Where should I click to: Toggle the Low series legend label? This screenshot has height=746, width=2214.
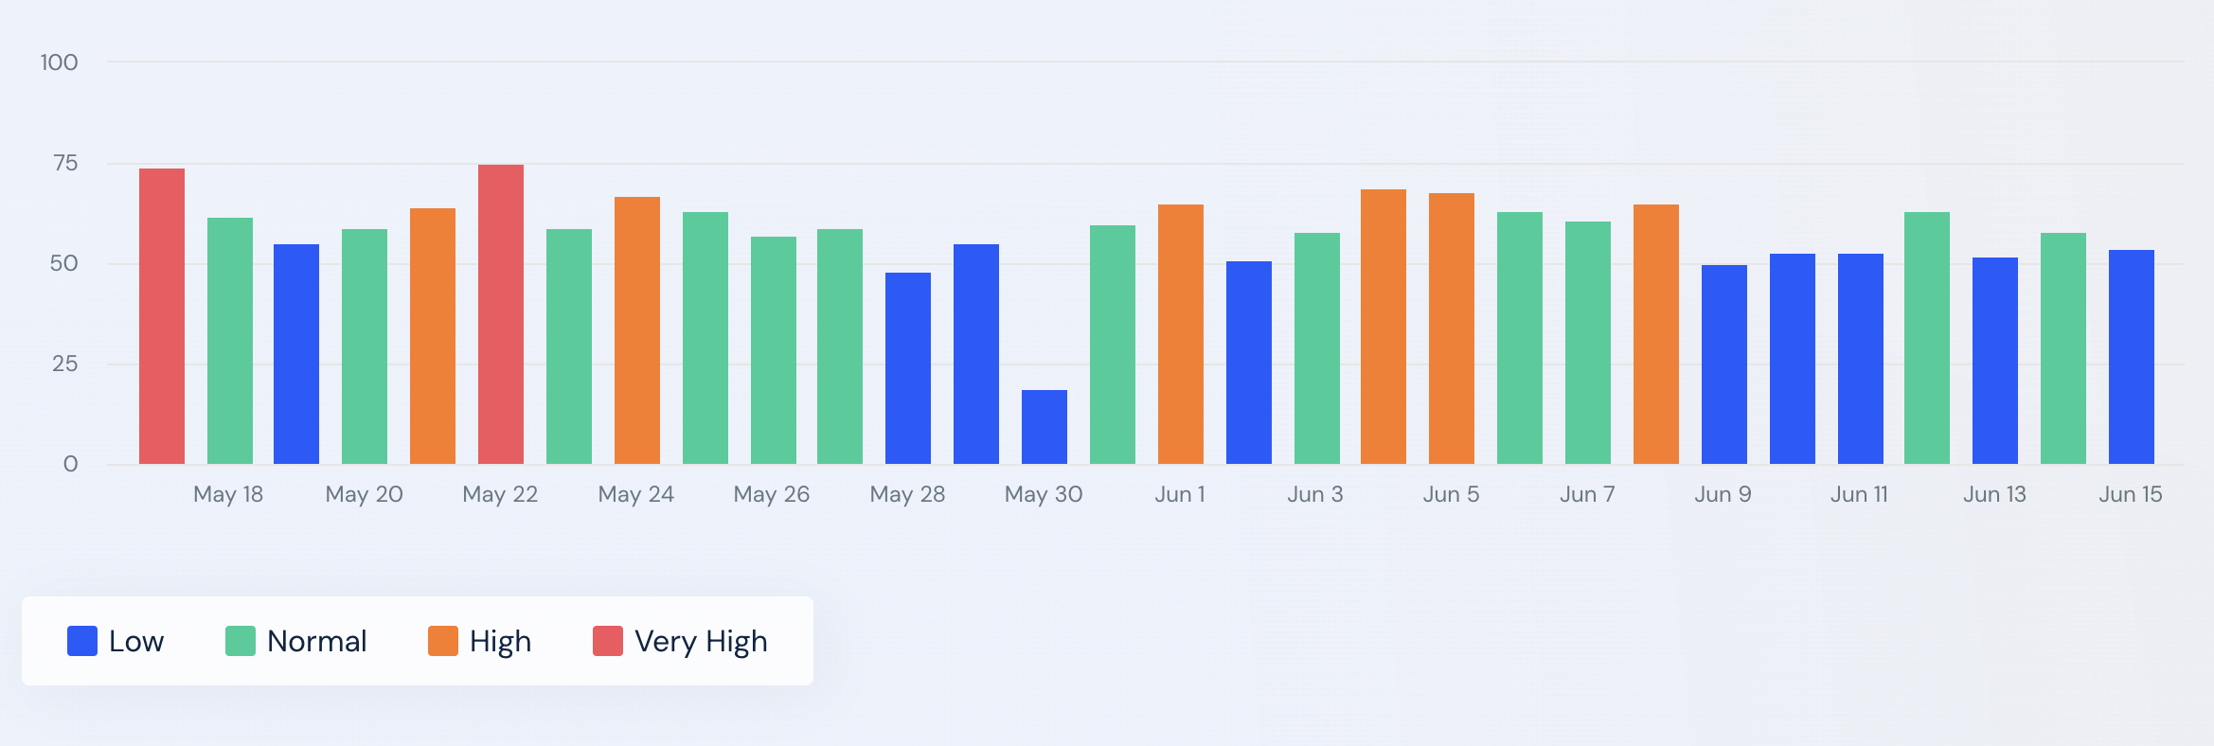pyautogui.click(x=136, y=641)
